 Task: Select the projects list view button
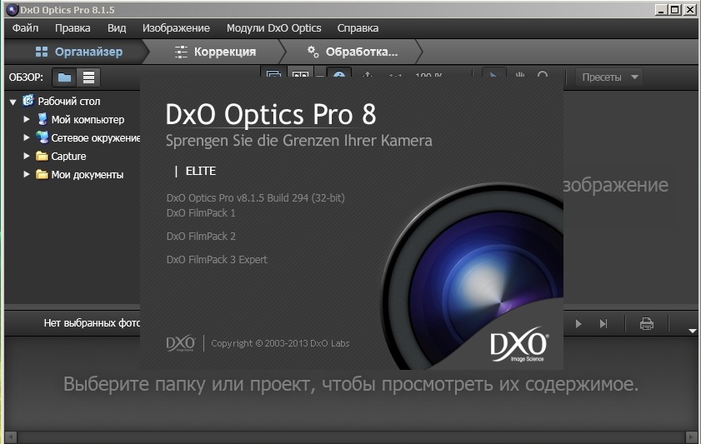(88, 77)
